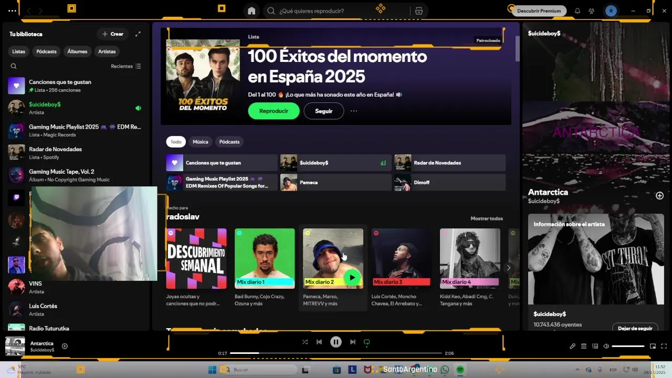The height and width of the screenshot is (378, 672).
Task: Open the Mix diario 4 cover
Action: coord(470,258)
